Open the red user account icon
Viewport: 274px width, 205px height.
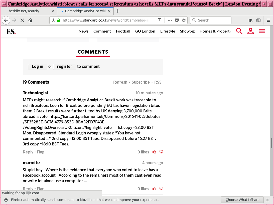tap(250, 31)
